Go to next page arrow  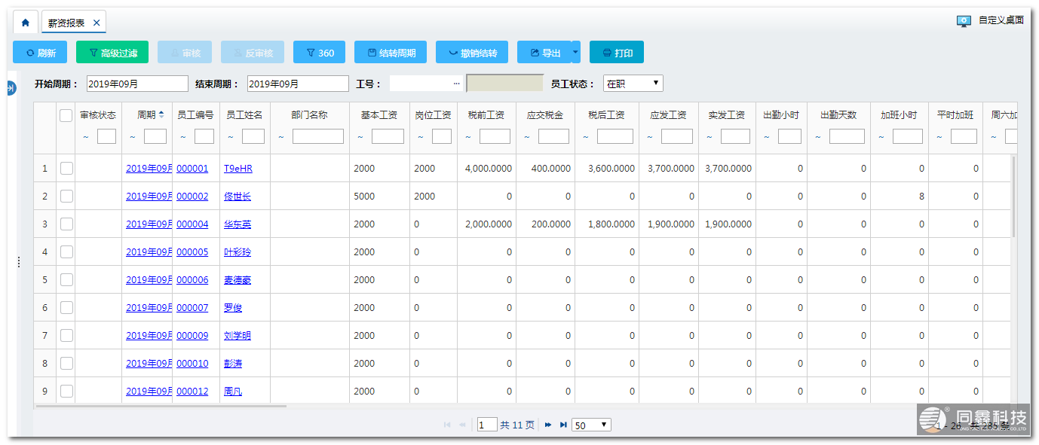[548, 425]
